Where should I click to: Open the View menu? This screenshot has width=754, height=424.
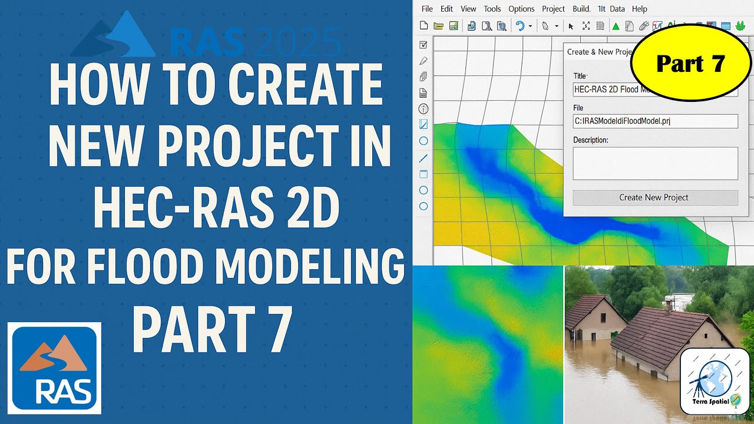point(468,9)
